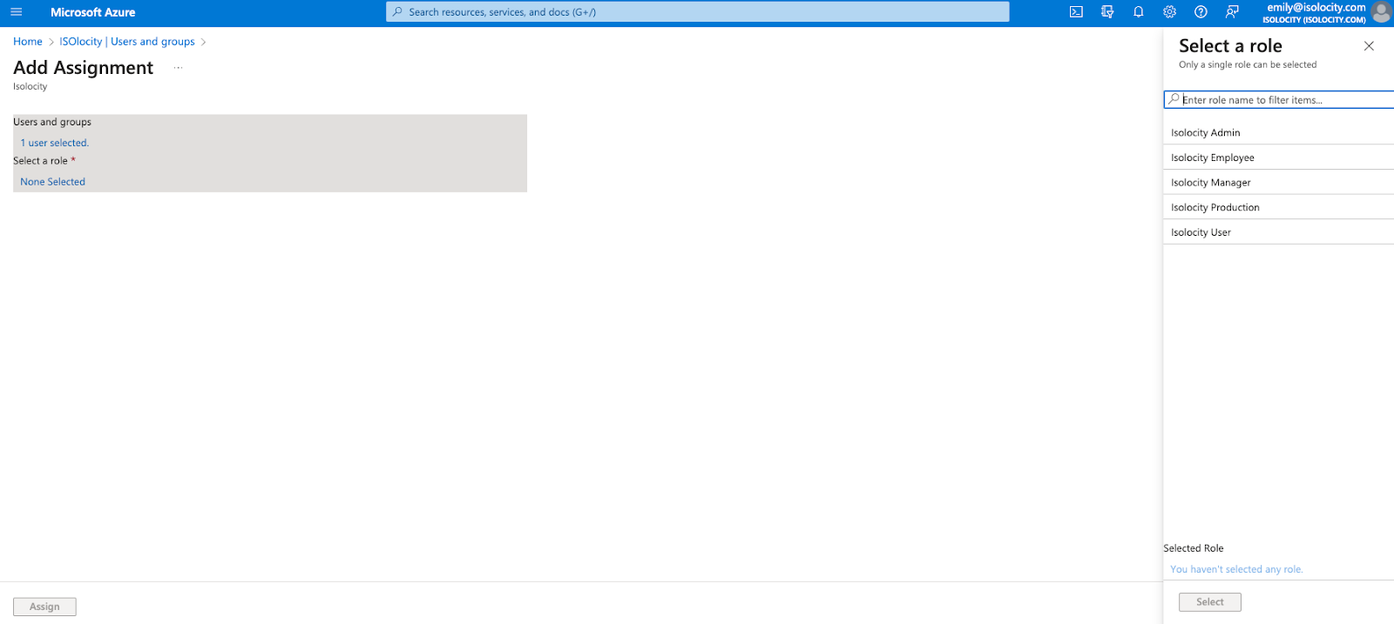1394x624 pixels.
Task: Choose the Isolocity Manager role
Action: (x=1278, y=183)
